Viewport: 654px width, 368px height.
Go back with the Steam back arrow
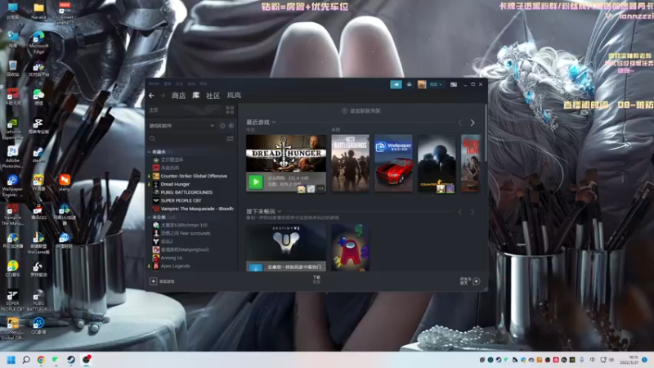coord(151,96)
